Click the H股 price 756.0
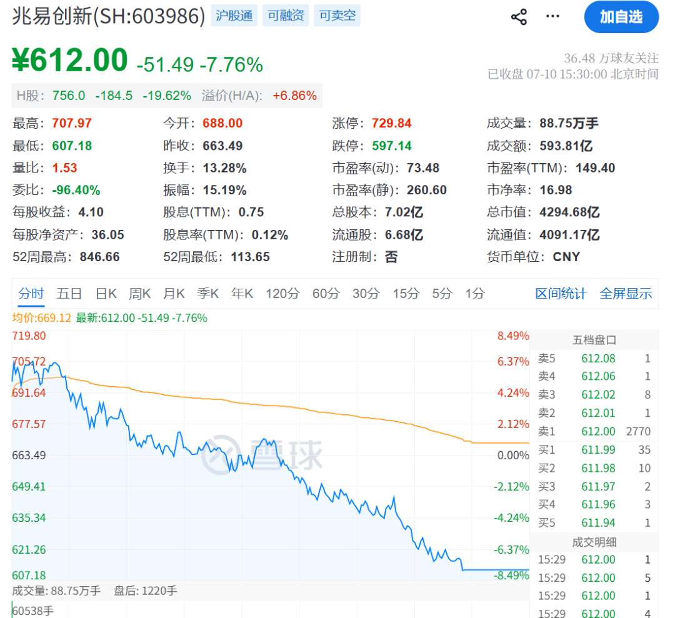Viewport: 675px width, 618px height. pyautogui.click(x=69, y=96)
